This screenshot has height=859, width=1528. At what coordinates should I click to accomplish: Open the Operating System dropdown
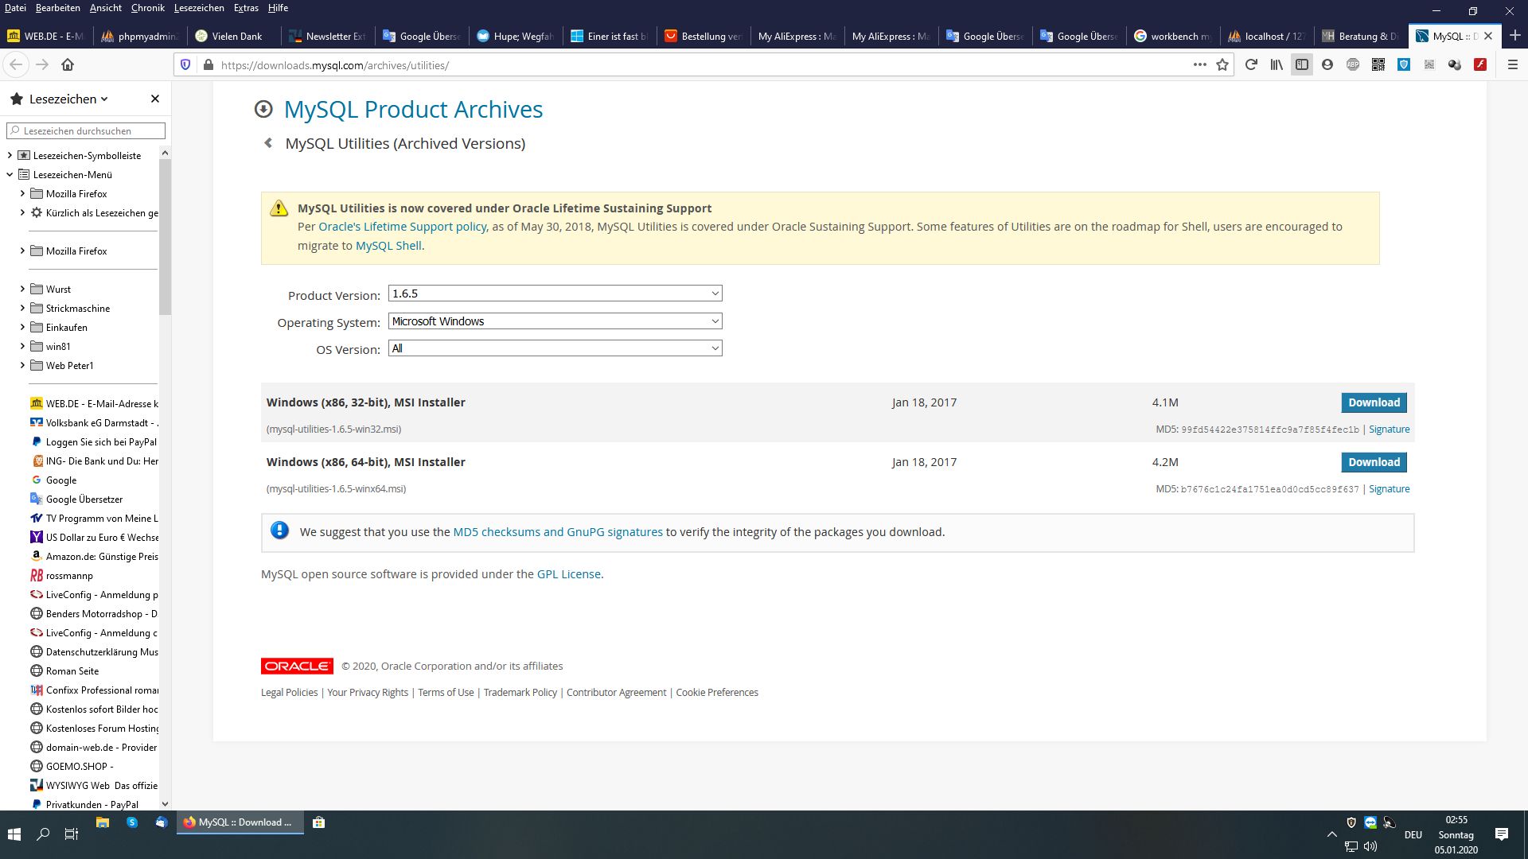click(555, 321)
